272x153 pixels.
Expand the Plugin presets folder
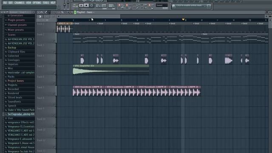coord(16,20)
